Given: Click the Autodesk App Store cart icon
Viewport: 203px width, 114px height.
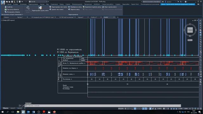Looking at the screenshot, I should [x=178, y=2].
